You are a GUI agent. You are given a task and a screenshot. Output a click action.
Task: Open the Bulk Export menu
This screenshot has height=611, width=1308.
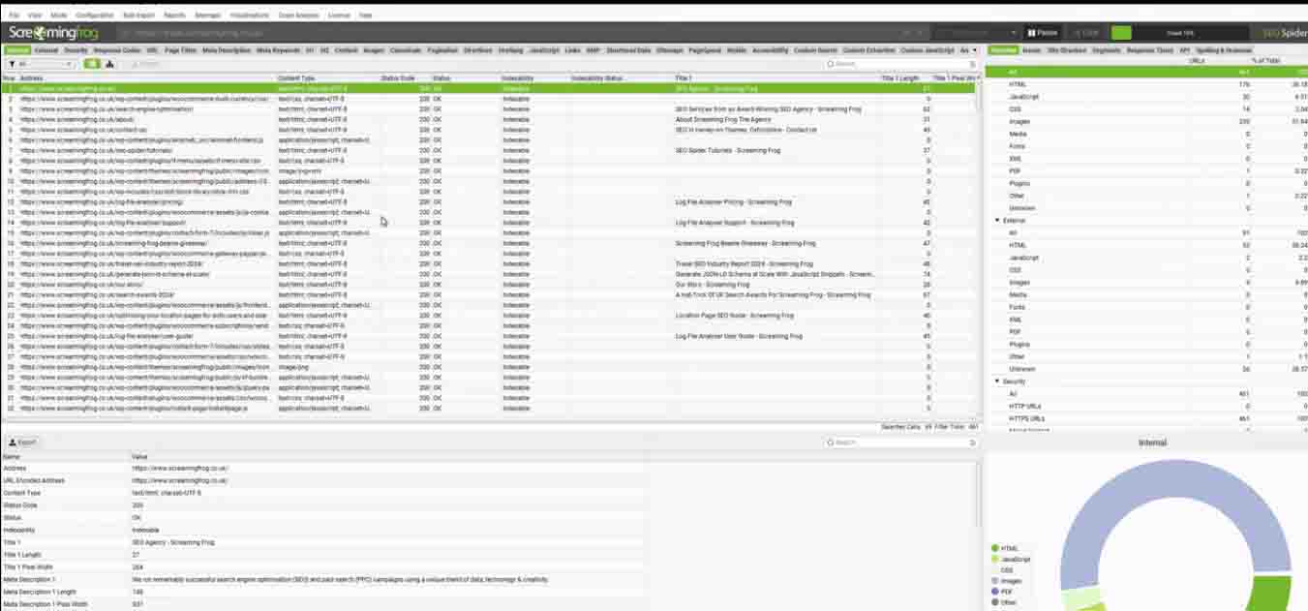pyautogui.click(x=139, y=15)
